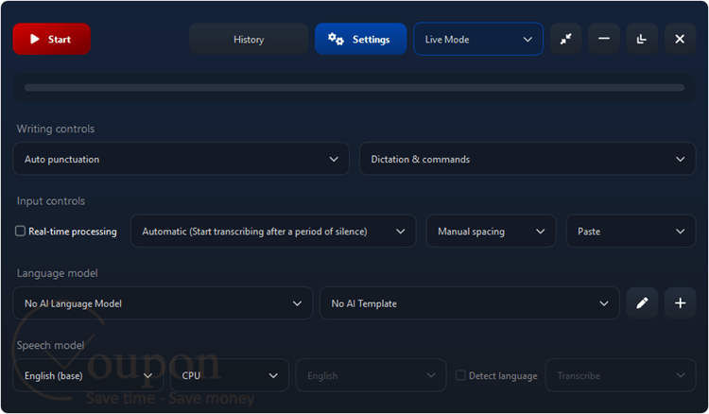Minimize the application window
The height and width of the screenshot is (414, 709).
pyautogui.click(x=604, y=40)
